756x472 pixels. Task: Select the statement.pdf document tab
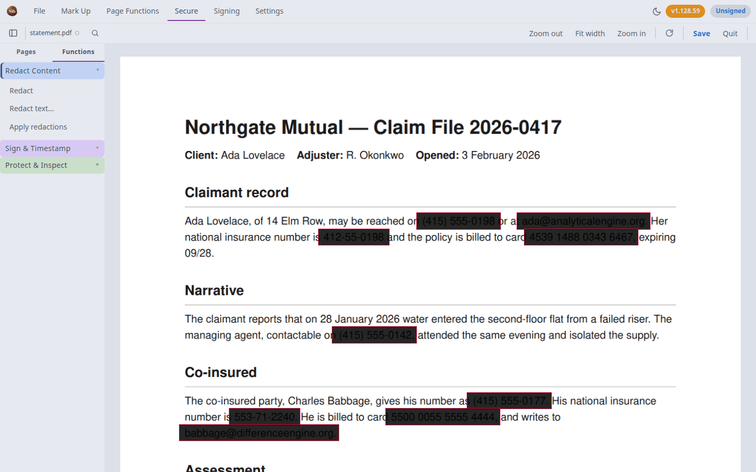[x=51, y=33]
